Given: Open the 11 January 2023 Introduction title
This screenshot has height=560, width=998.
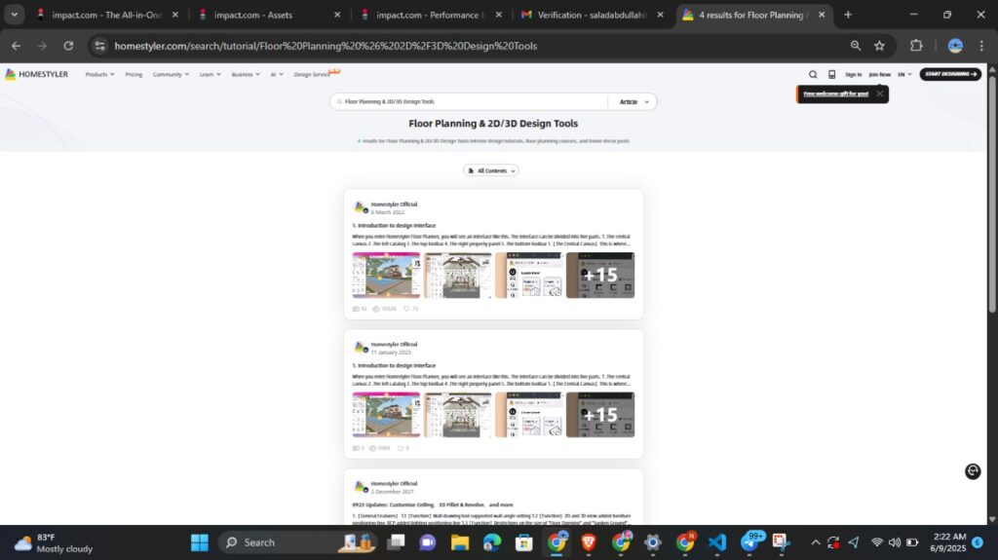Looking at the screenshot, I should pos(394,365).
